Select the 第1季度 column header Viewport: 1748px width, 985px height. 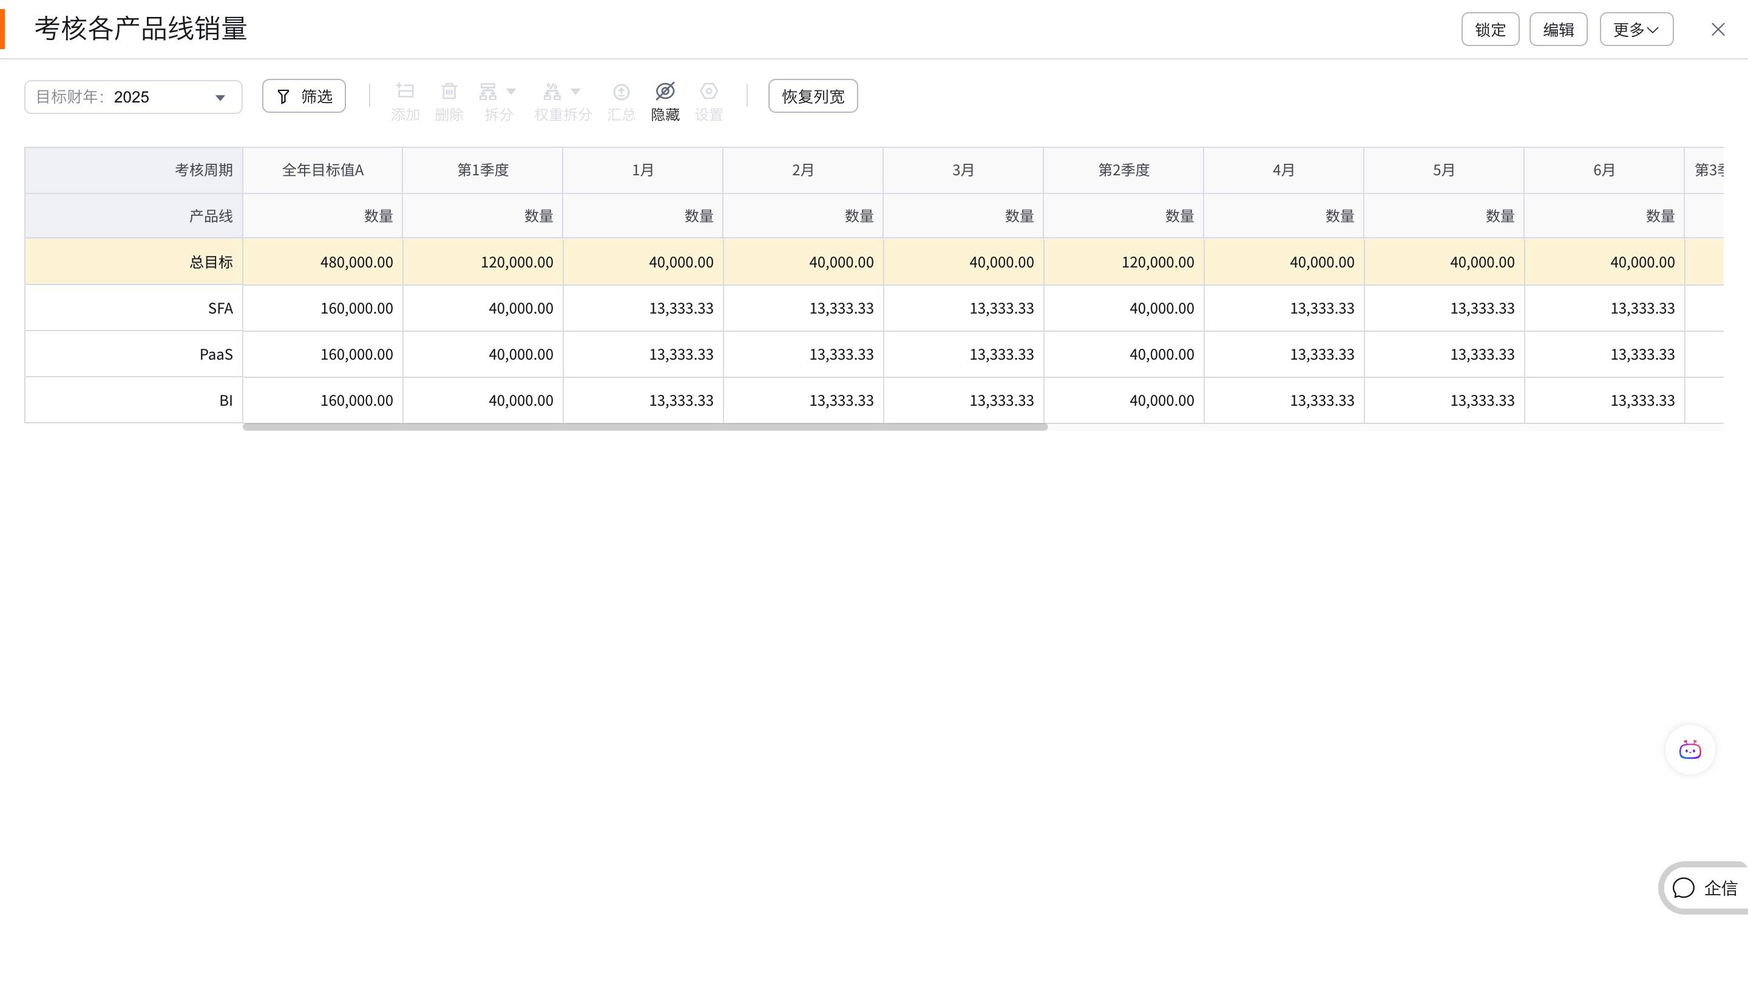coord(483,170)
